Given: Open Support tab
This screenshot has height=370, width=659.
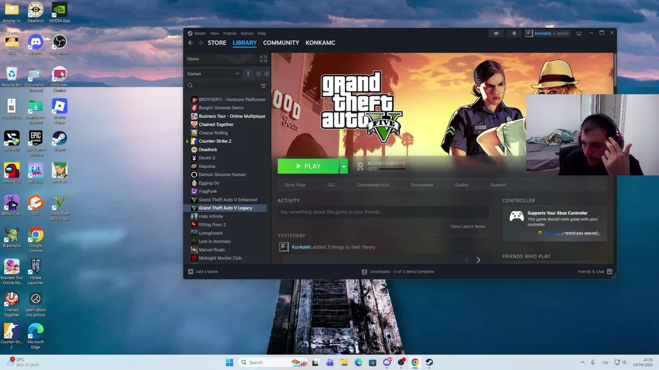Looking at the screenshot, I should tap(497, 184).
